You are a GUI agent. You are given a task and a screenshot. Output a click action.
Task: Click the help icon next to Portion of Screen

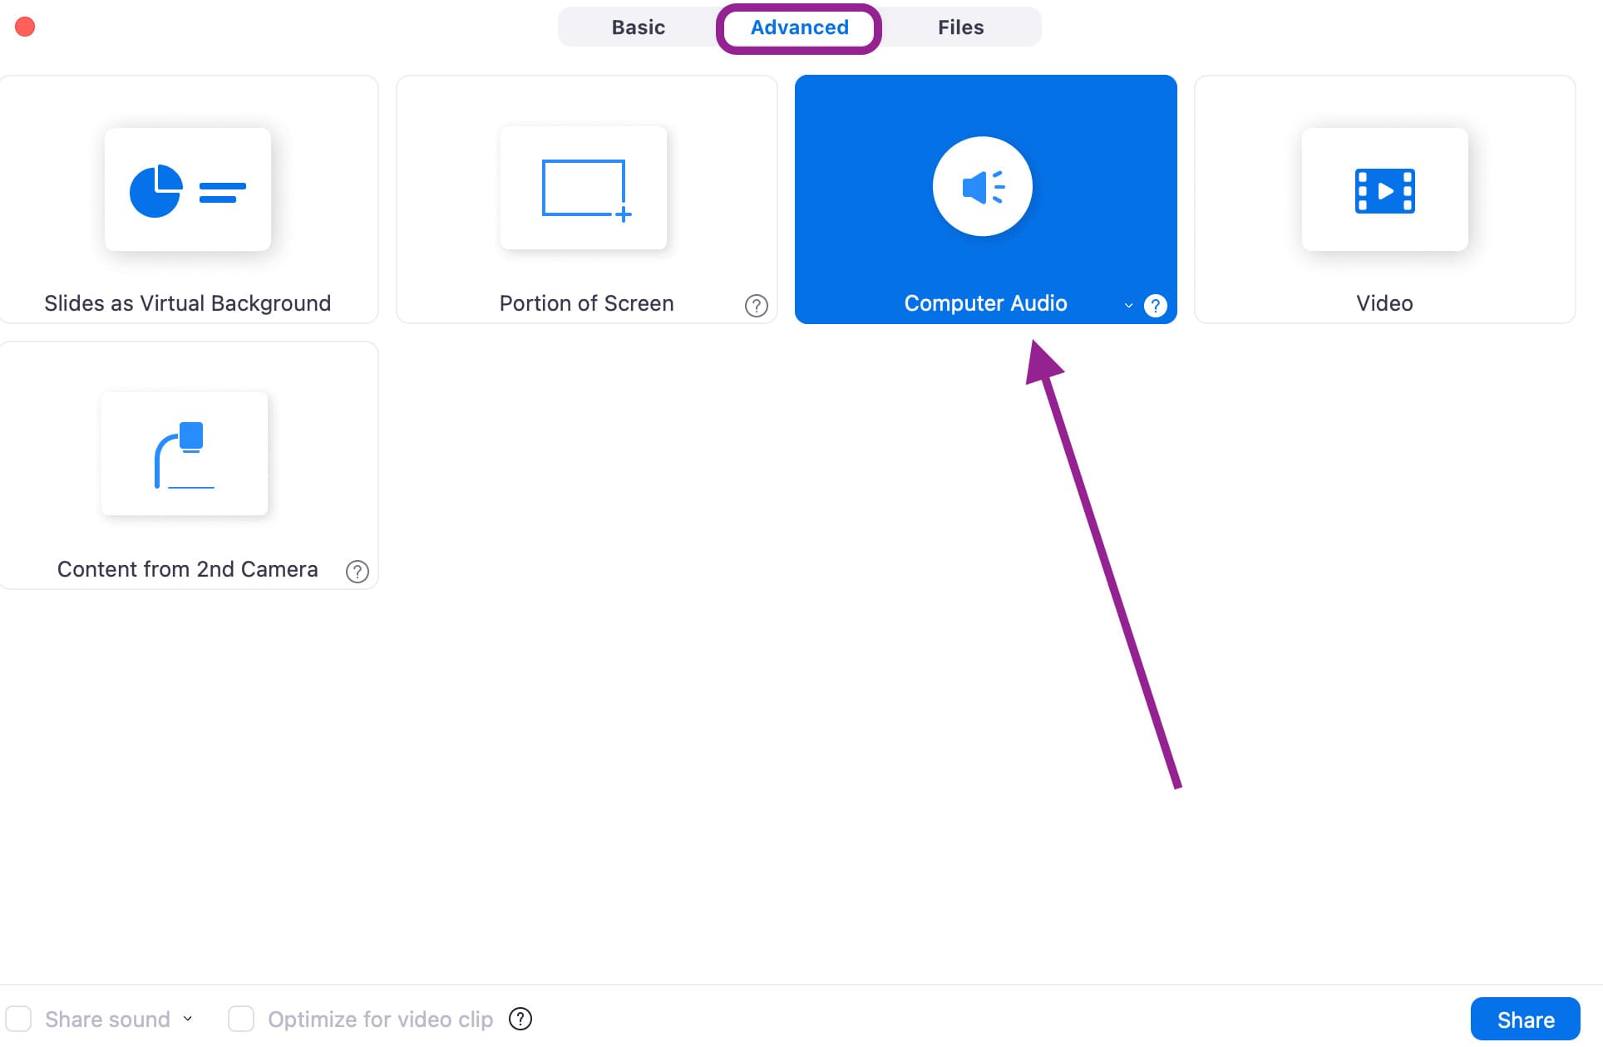(757, 305)
